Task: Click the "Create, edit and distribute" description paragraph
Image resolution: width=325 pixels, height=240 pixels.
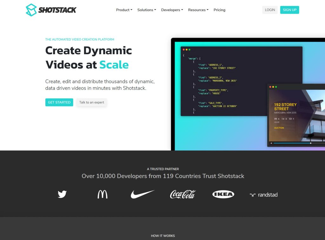Action: pos(100,85)
